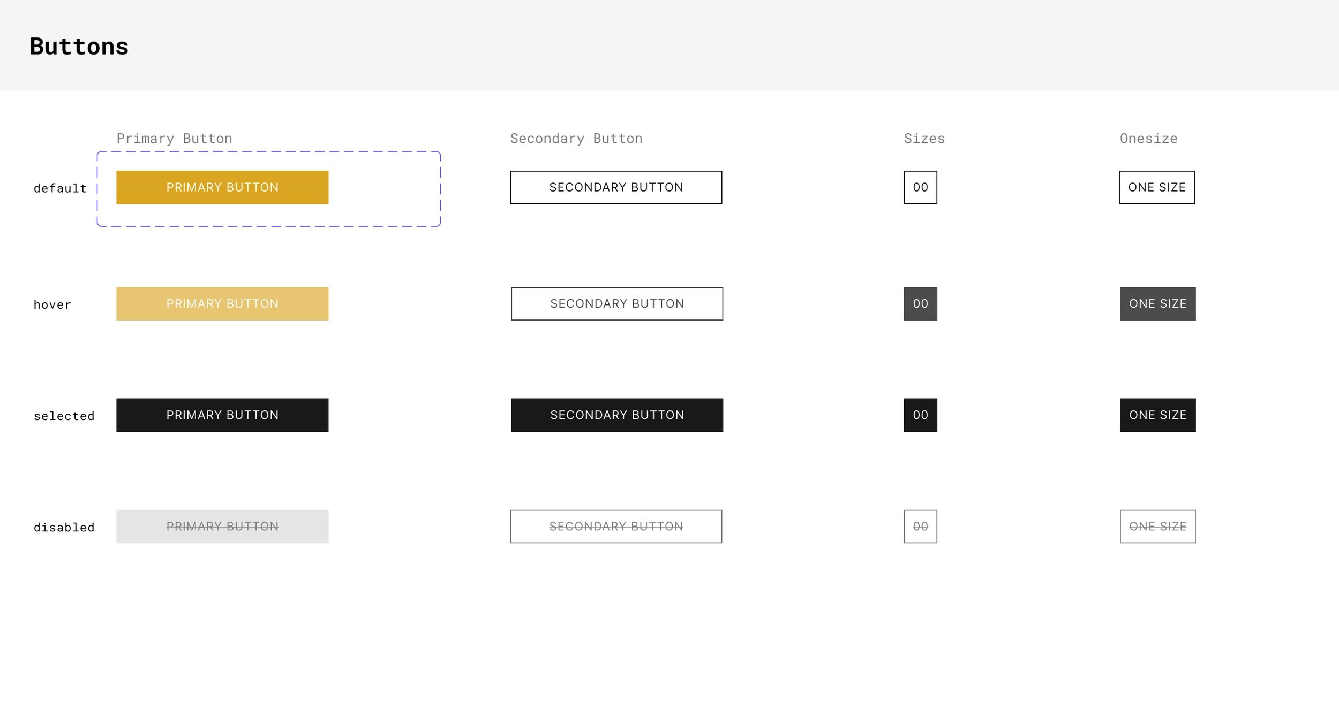Click the black selected Primary Button

pyautogui.click(x=222, y=415)
